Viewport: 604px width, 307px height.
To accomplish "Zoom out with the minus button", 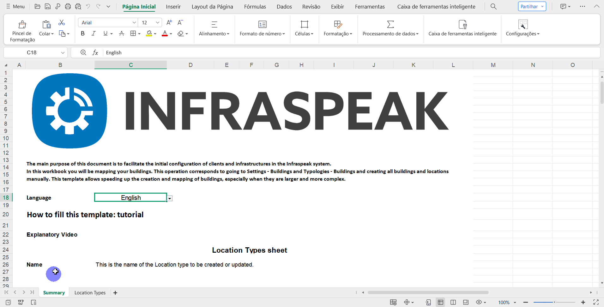I will tap(526, 302).
